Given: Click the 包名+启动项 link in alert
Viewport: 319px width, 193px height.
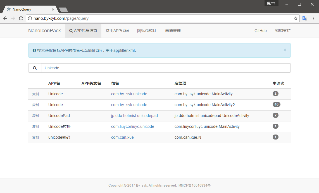Looking at the screenshot, I should point(83,50).
